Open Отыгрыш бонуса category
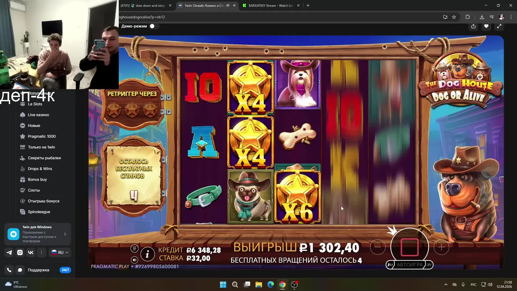This screenshot has height=291, width=517. coord(43,201)
